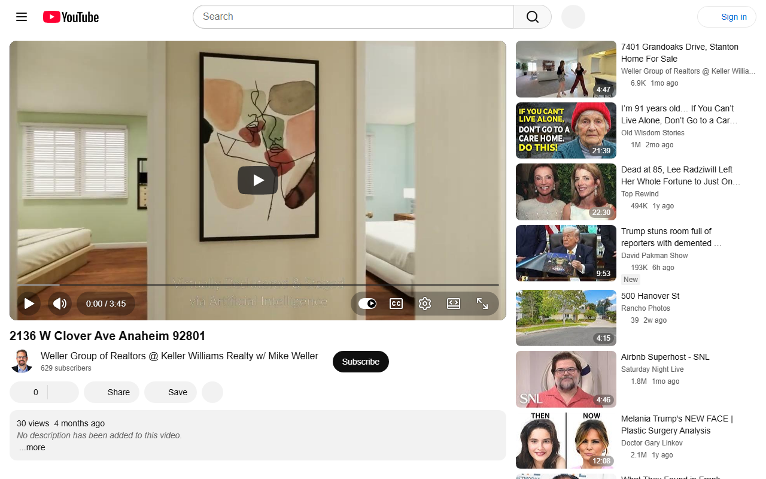Click 'David Pakman Show' channel name

pos(654,256)
